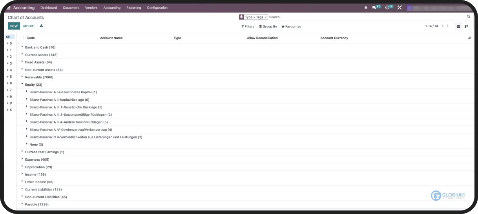Screen dimensions: 478x214
Task: Open the Group By dropdown
Action: (x=268, y=27)
